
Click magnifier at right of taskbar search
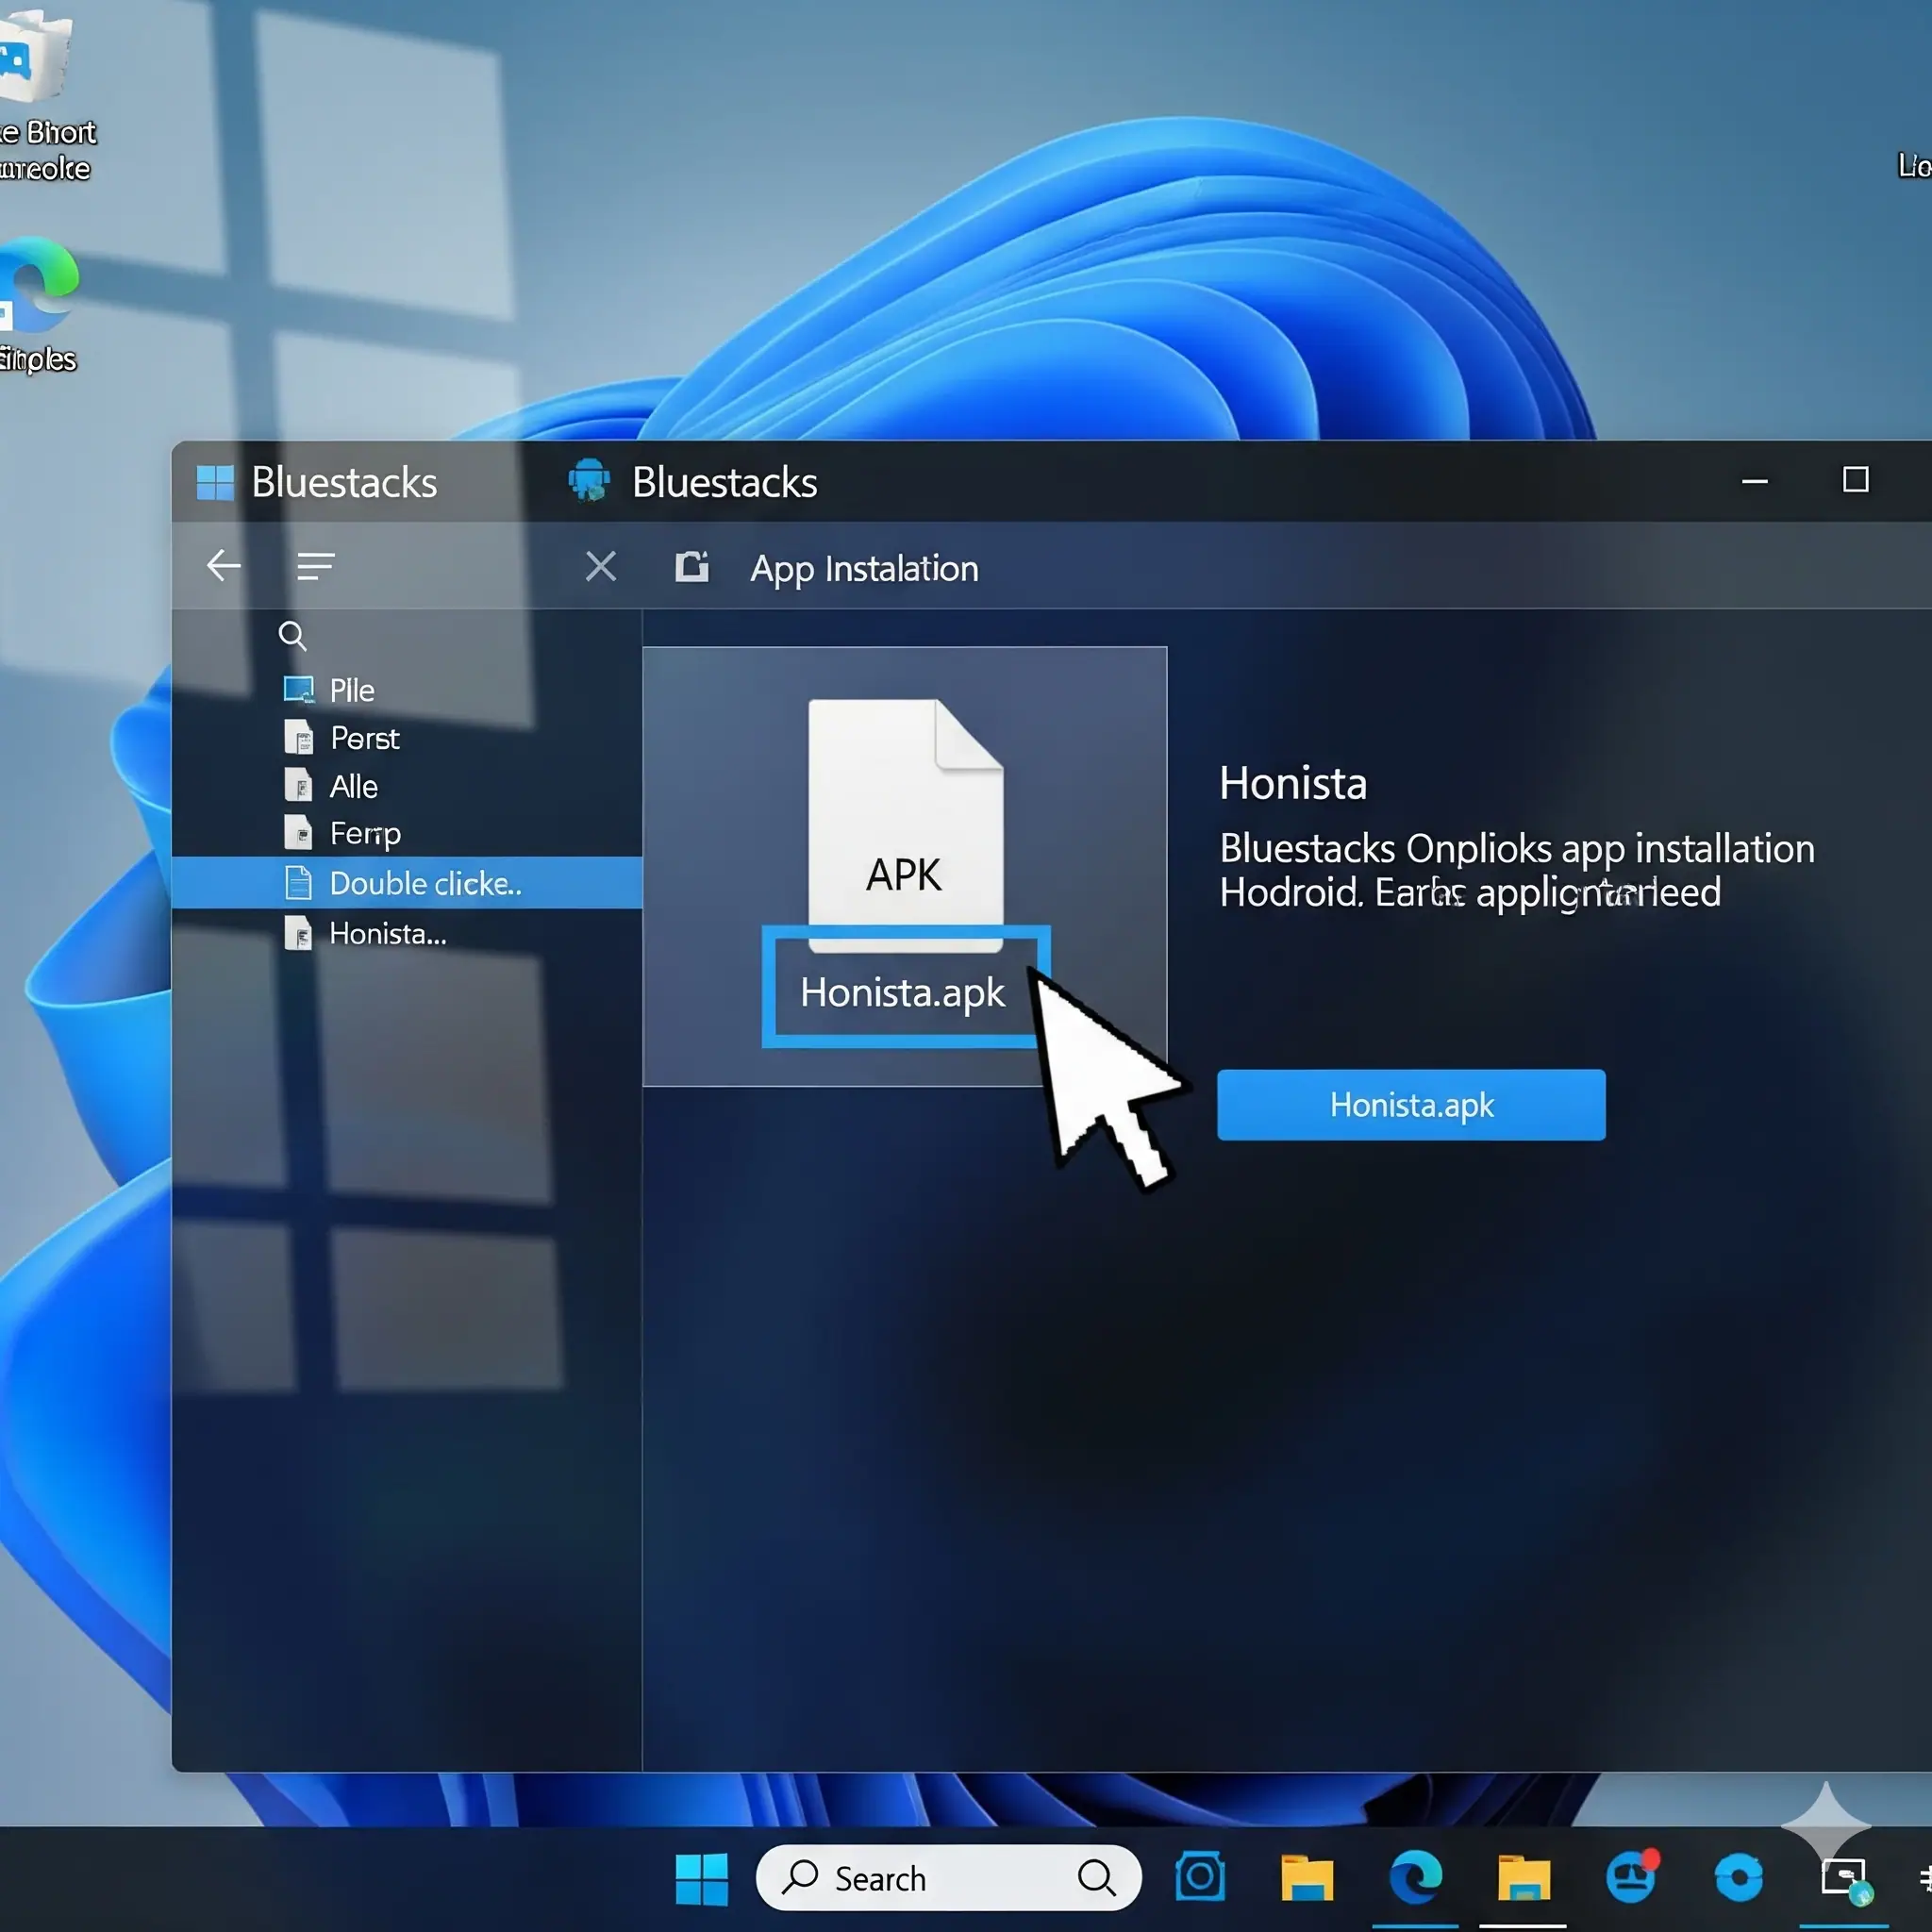tap(1097, 1878)
